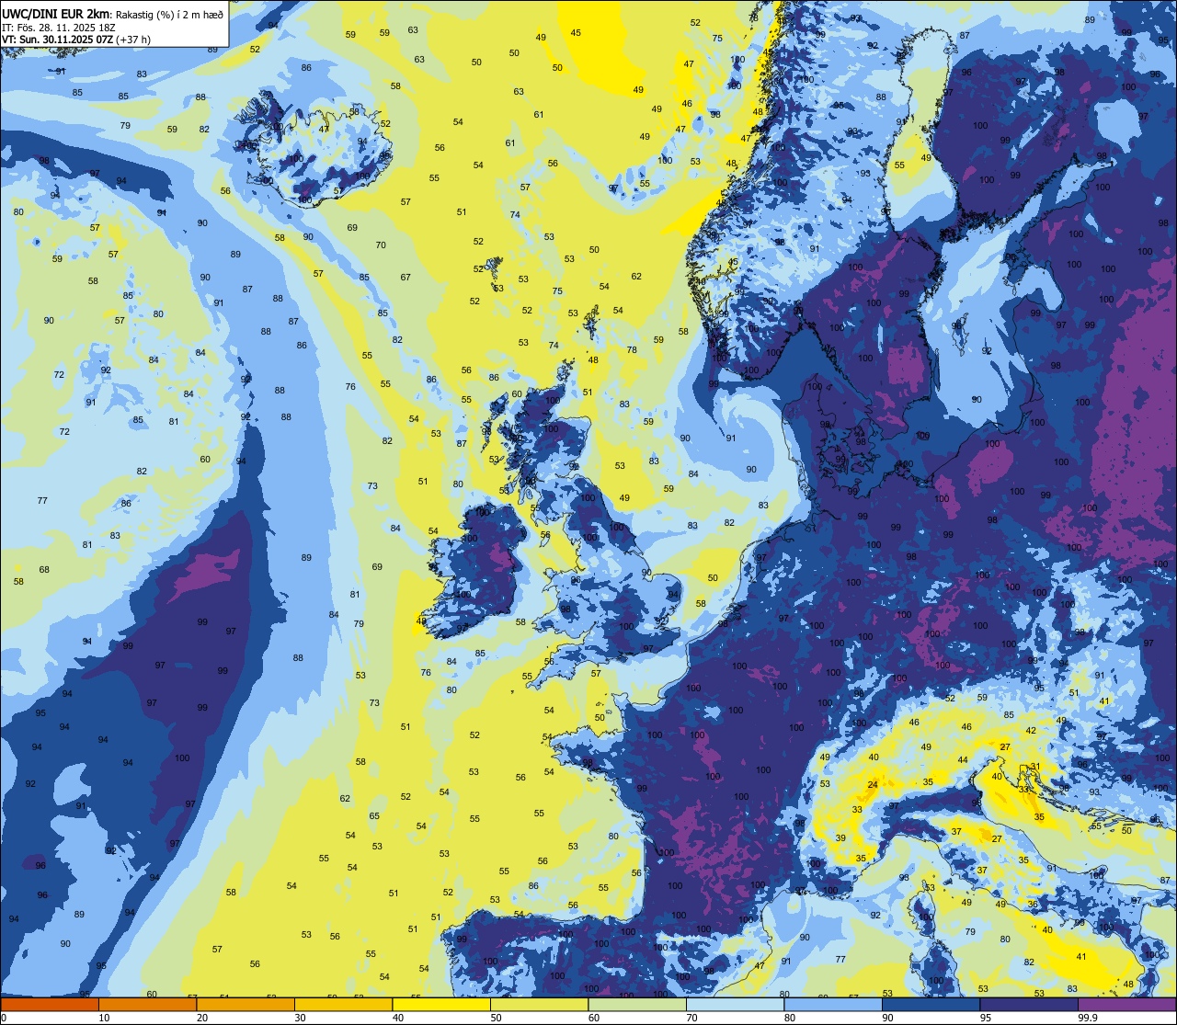1177x1025 pixels.
Task: Click the '95' legend scale label
Action: click(986, 1018)
